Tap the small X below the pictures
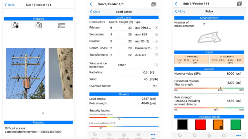 (43, 113)
